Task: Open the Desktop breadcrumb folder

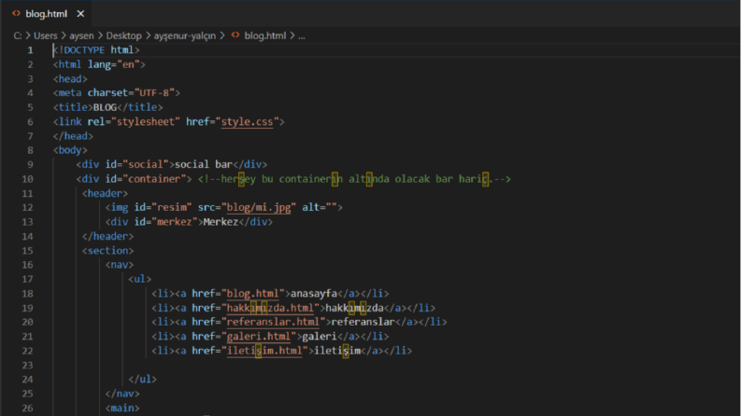Action: (124, 35)
